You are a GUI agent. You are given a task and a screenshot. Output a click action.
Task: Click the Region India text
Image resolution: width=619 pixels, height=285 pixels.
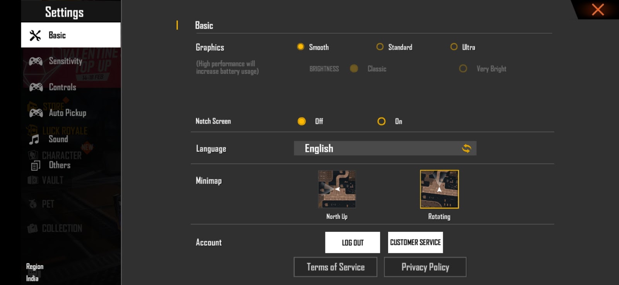tap(34, 272)
